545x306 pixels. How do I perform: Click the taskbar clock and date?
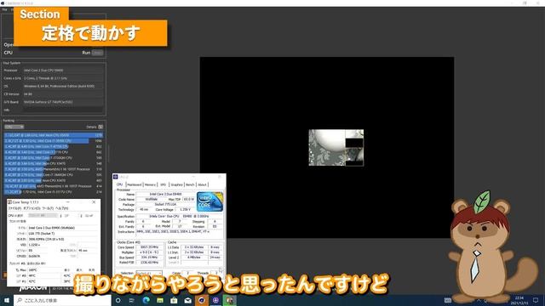(x=519, y=300)
